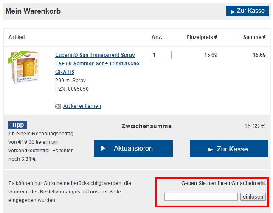Focus the Gutschein code input field
This screenshot has width=273, height=213.
[x=201, y=196]
